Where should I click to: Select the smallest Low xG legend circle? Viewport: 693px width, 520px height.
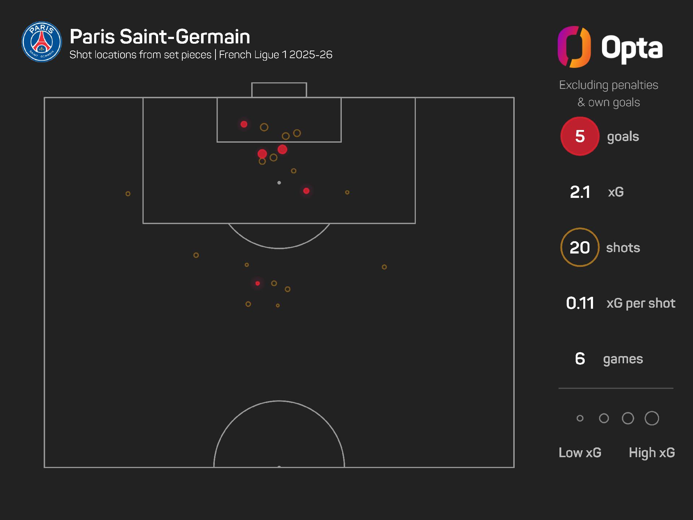(x=580, y=418)
